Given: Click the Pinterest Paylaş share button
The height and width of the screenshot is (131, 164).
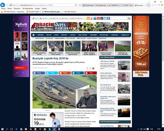Looking at the screenshot, I should [x=90, y=73].
